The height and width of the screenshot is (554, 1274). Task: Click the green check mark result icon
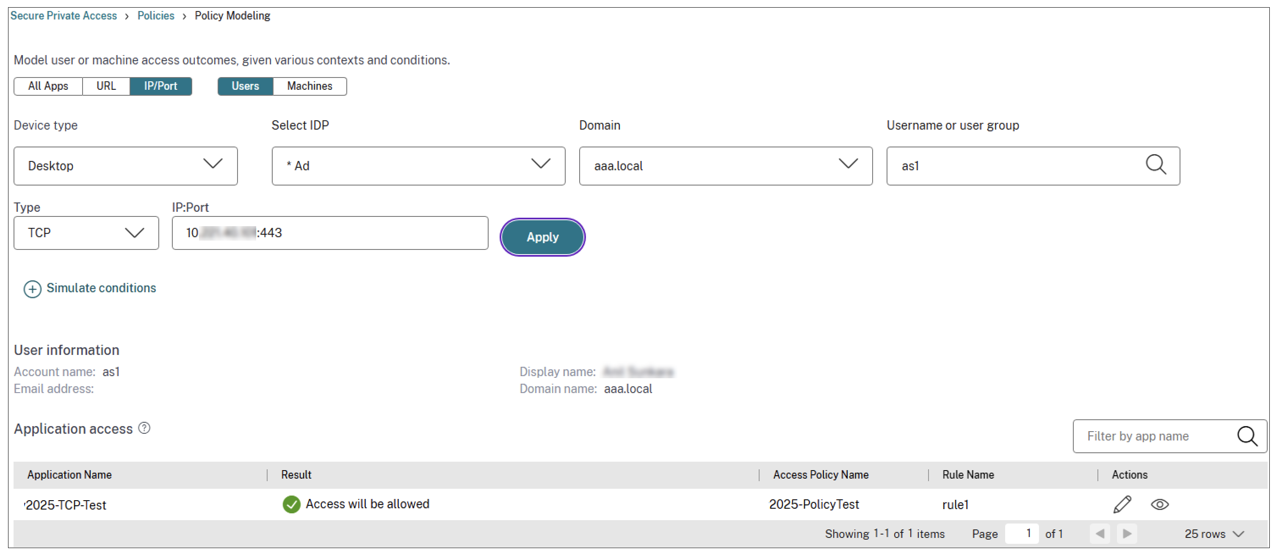291,504
